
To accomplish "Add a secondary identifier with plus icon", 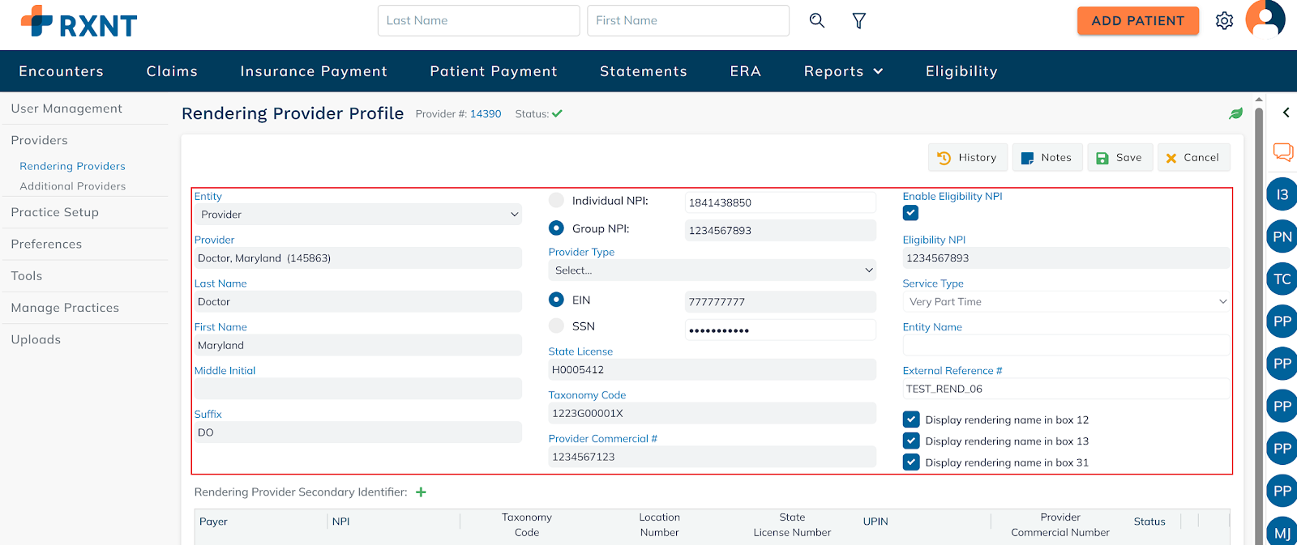I will (421, 492).
